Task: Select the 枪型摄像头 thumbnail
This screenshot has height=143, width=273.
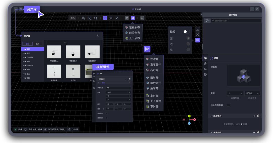Action: click(x=92, y=52)
